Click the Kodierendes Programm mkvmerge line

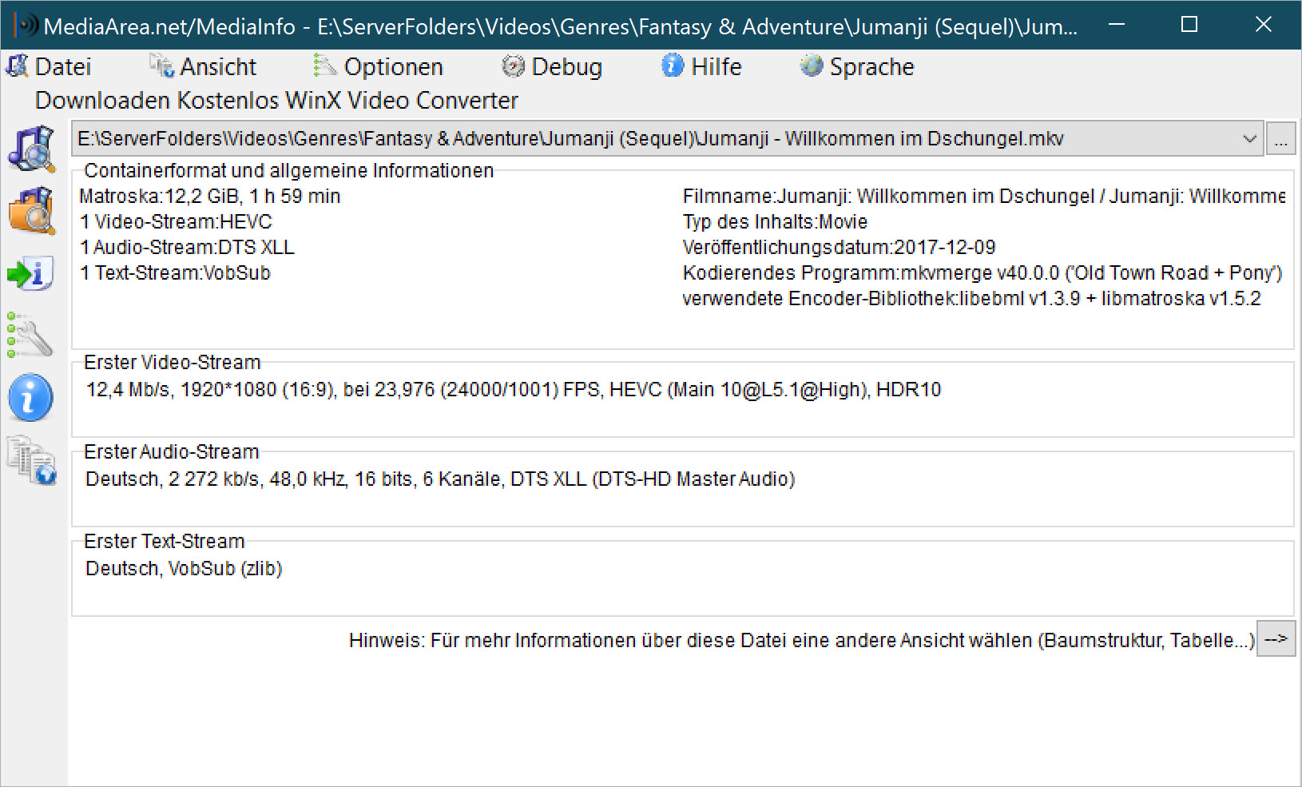click(x=982, y=273)
